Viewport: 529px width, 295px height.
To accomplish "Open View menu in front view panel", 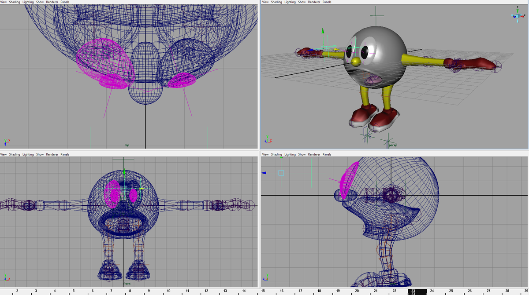I will coord(3,154).
